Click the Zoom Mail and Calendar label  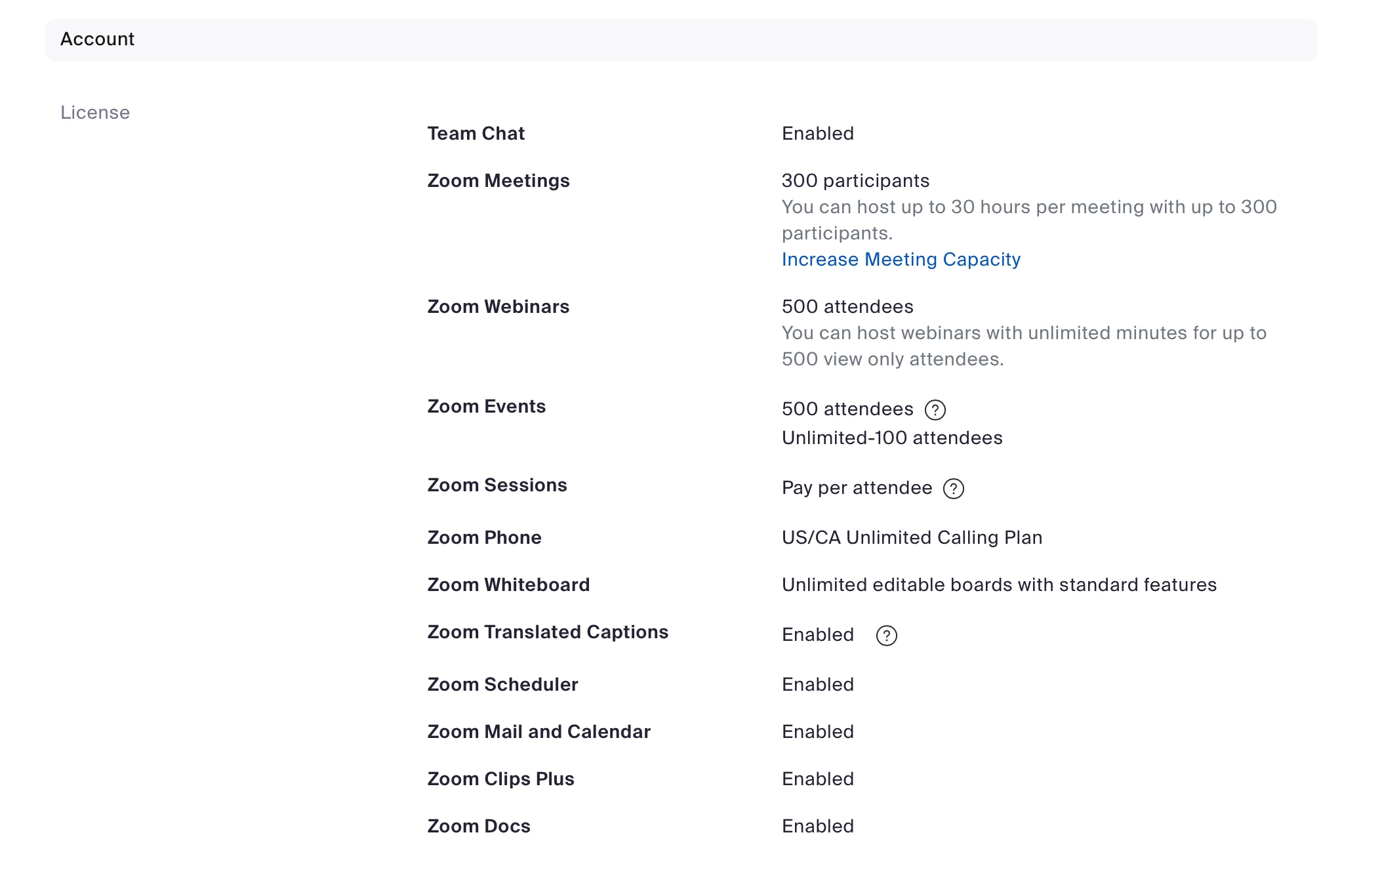[538, 732]
